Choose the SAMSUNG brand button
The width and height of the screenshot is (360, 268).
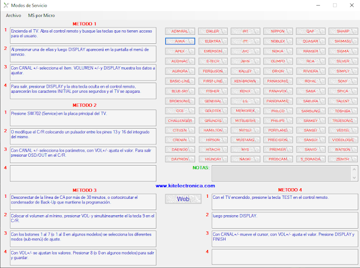(310, 111)
